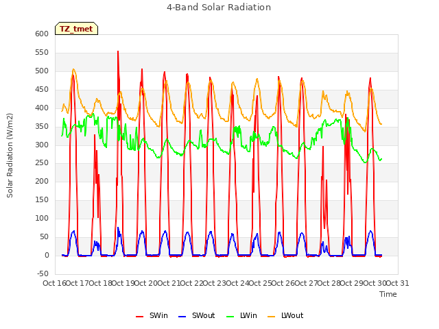Click the LWout legend label
The image size is (439, 329).
point(292,315)
